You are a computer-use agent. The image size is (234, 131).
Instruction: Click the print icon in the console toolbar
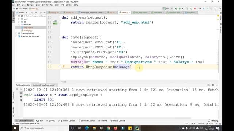pos(21,96)
